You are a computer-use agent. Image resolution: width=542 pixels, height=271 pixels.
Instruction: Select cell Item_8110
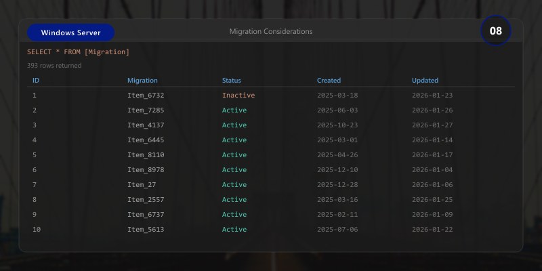146,155
